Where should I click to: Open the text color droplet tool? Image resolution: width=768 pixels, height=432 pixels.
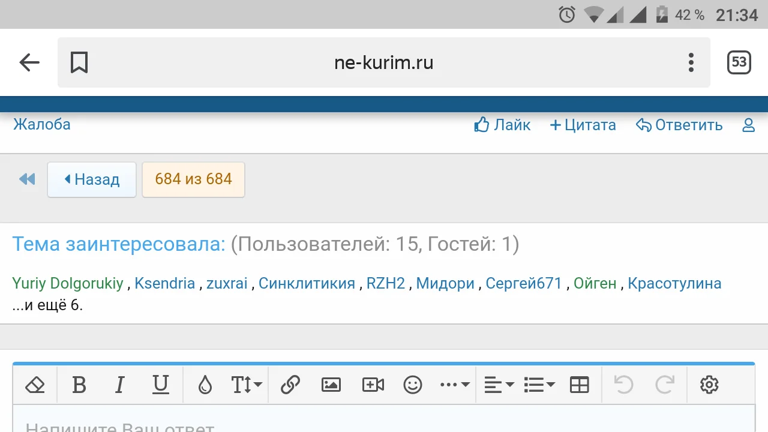click(x=205, y=385)
